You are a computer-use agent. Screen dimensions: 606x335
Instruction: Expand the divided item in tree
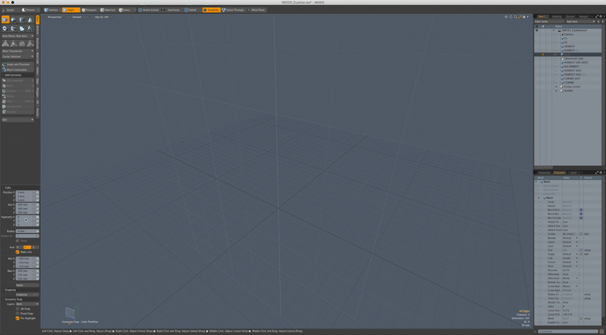(556, 91)
